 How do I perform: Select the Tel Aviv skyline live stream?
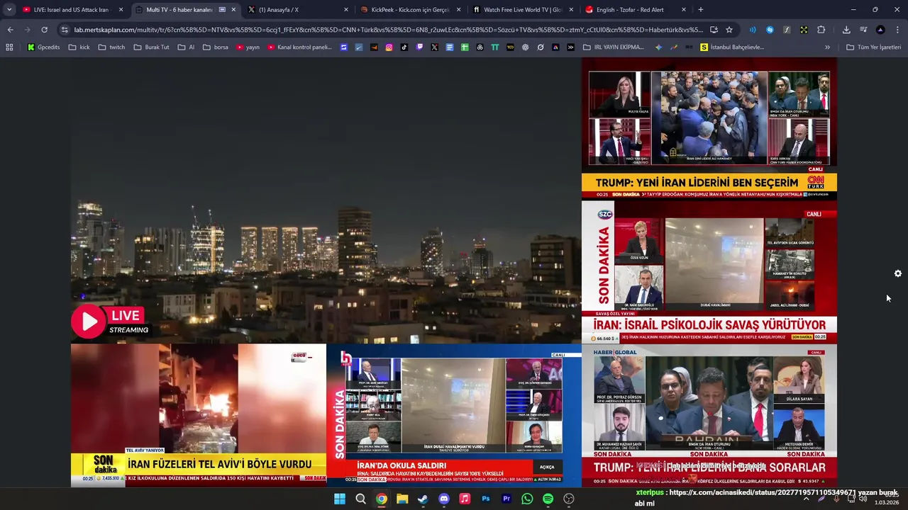click(326, 200)
